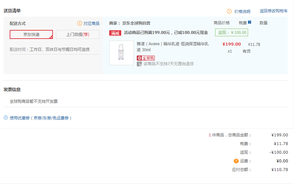Go back via 返回修改购物车
The width and height of the screenshot is (294, 184).
point(274,11)
